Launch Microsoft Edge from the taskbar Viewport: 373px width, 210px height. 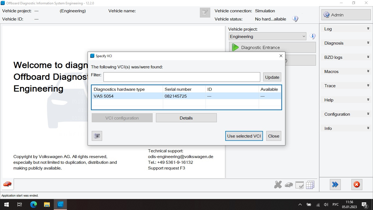click(33, 205)
